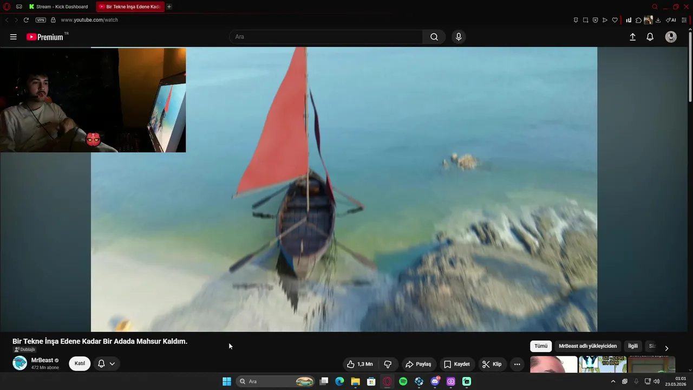Toggle the channel notification bell
This screenshot has height=390, width=693.
101,363
